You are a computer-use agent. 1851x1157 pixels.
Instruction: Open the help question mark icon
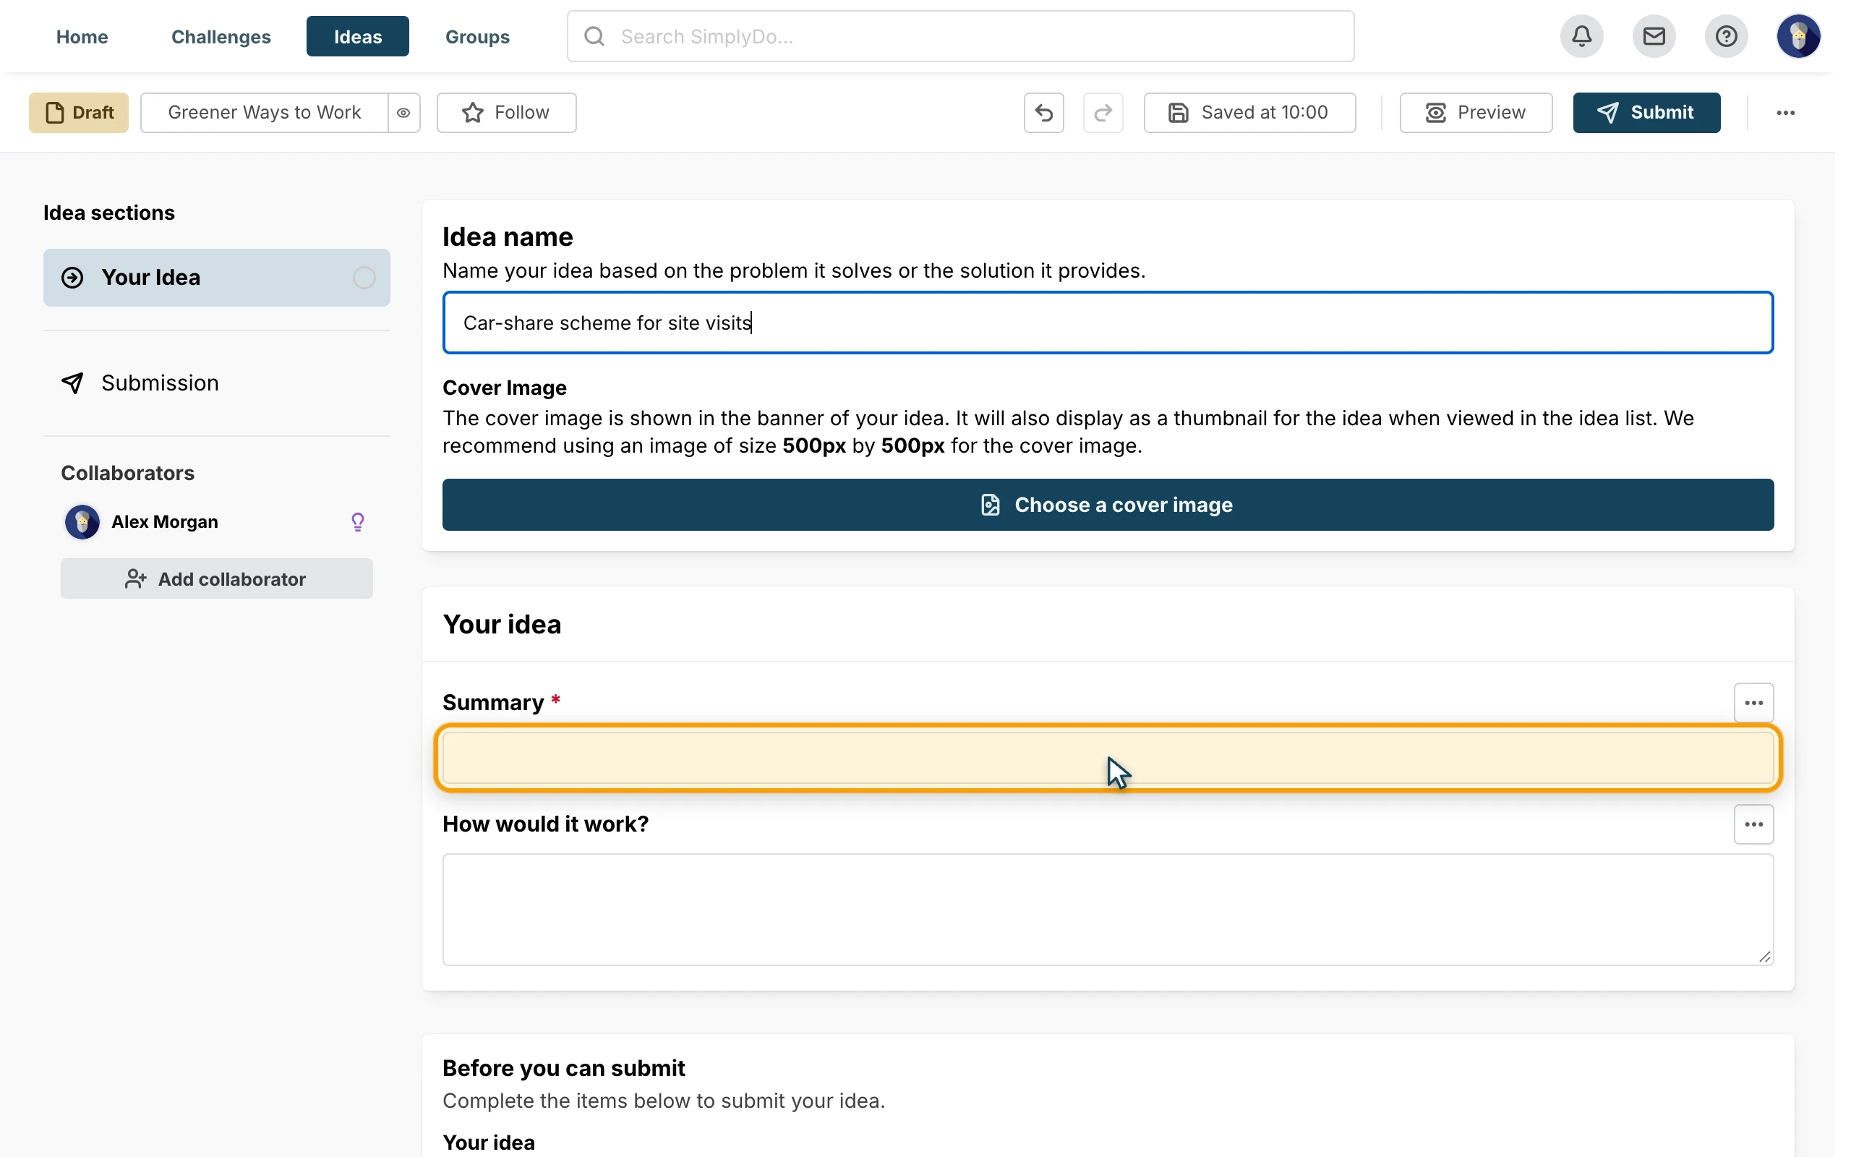click(x=1726, y=36)
